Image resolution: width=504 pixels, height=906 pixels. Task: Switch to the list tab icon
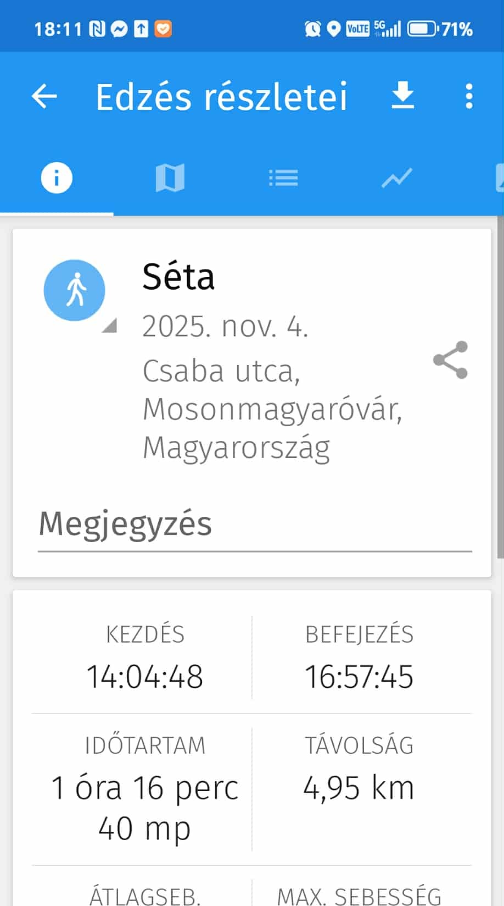coord(283,178)
